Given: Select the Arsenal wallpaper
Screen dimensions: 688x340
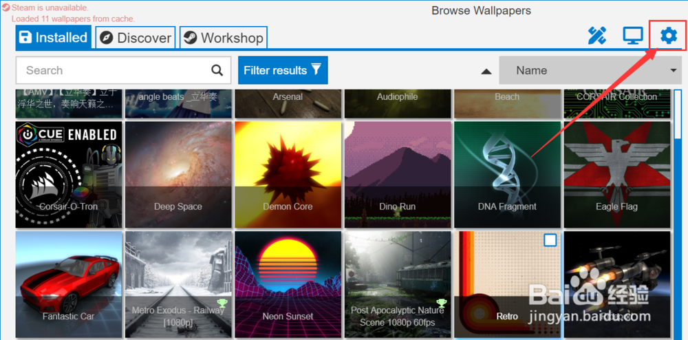Looking at the screenshot, I should point(288,103).
